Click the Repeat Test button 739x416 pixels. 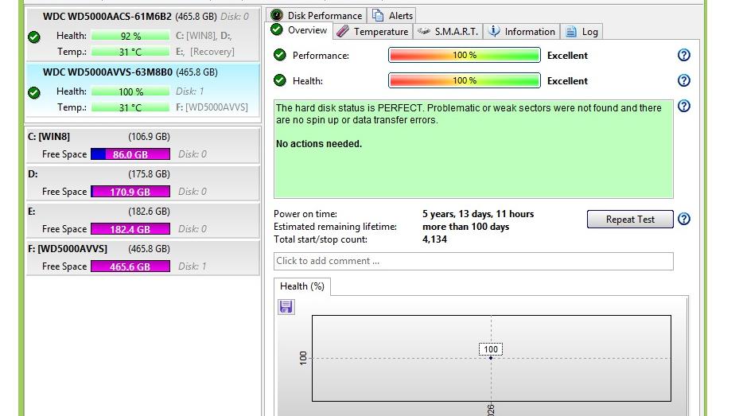630,219
